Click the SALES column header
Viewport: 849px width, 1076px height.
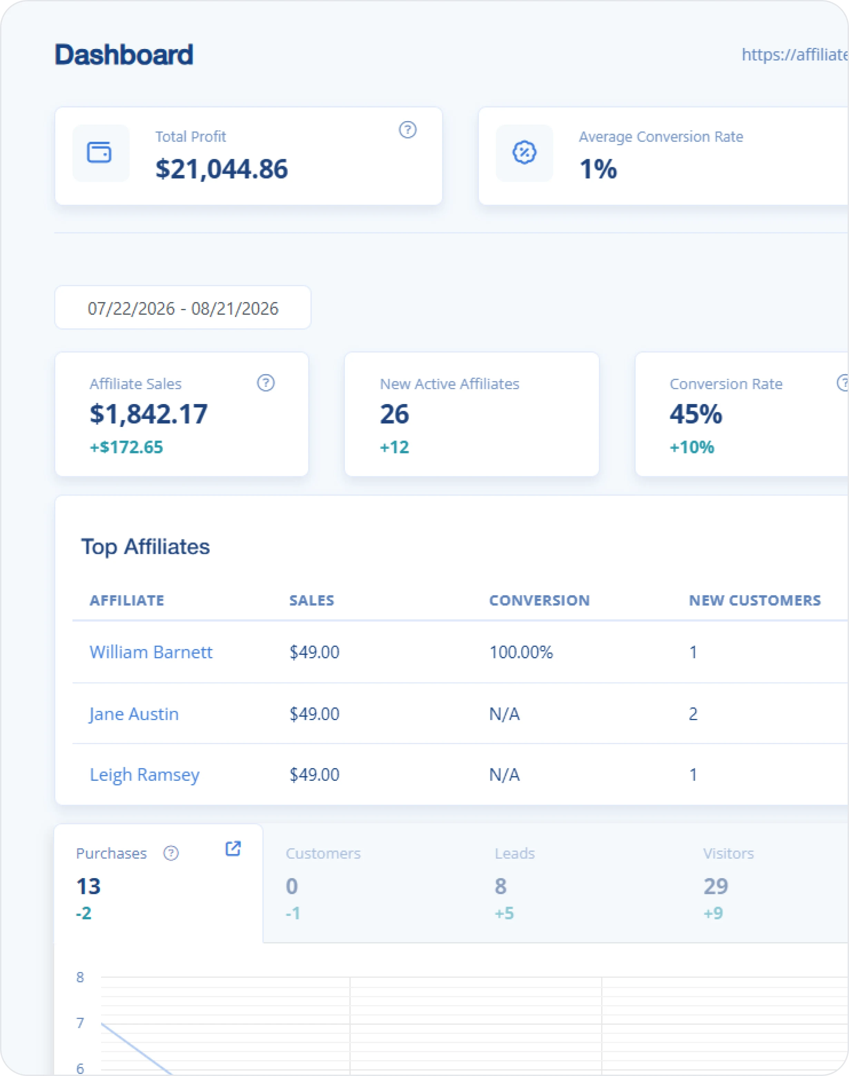point(312,600)
